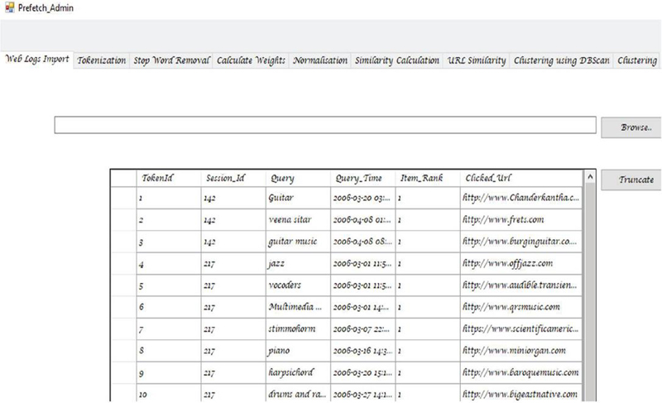
Task: Select the harpsichord query cell
Action: (x=299, y=372)
